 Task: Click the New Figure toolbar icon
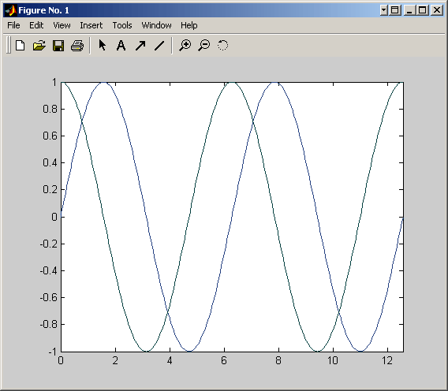21,46
